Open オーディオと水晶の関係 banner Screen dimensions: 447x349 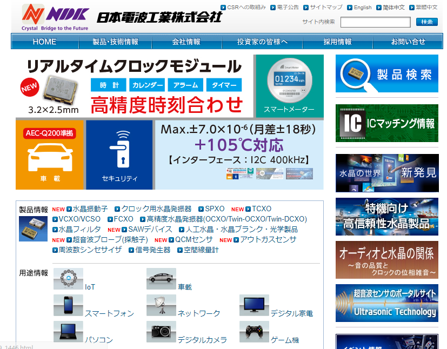pyautogui.click(x=387, y=260)
